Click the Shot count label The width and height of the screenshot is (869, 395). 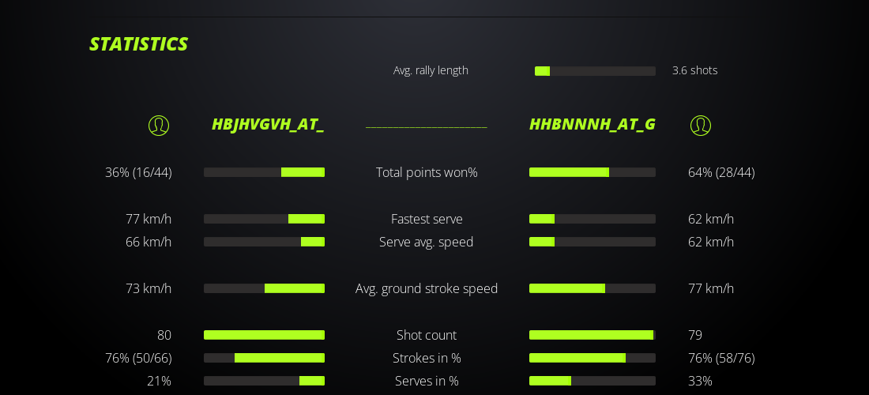[427, 335]
